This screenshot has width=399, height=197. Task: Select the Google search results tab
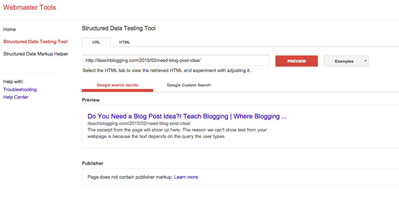117,85
